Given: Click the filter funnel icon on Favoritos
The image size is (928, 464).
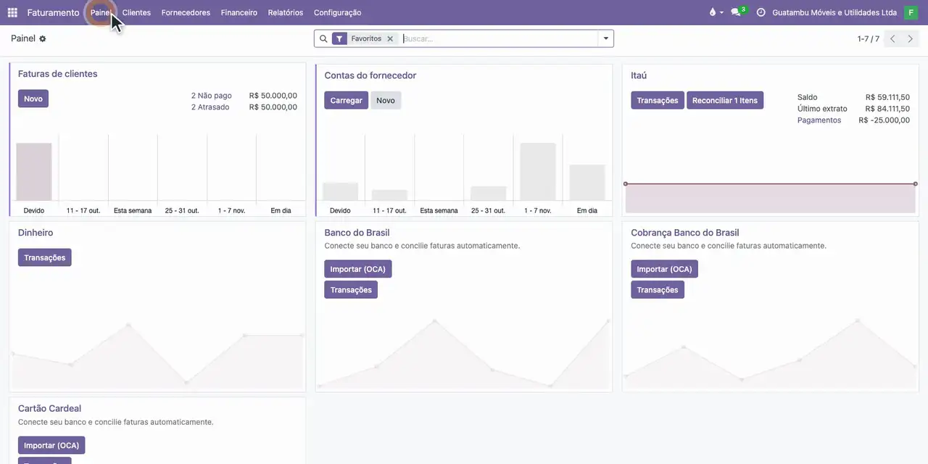Looking at the screenshot, I should pyautogui.click(x=339, y=38).
